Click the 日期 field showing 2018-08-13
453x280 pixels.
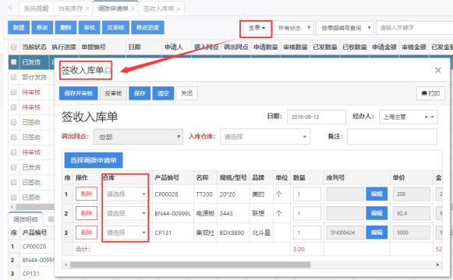[317, 117]
